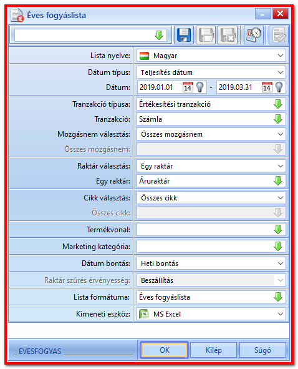This screenshot has height=369, width=298.
Task: Click green arrow in Termékvonal field
Action: (x=278, y=229)
